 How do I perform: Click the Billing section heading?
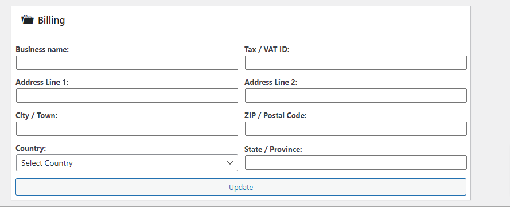(52, 20)
